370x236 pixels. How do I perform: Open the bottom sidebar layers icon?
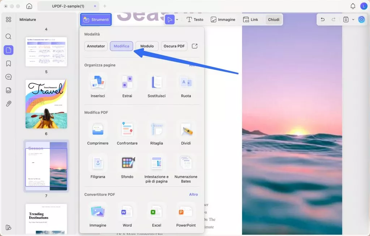pyautogui.click(x=9, y=227)
